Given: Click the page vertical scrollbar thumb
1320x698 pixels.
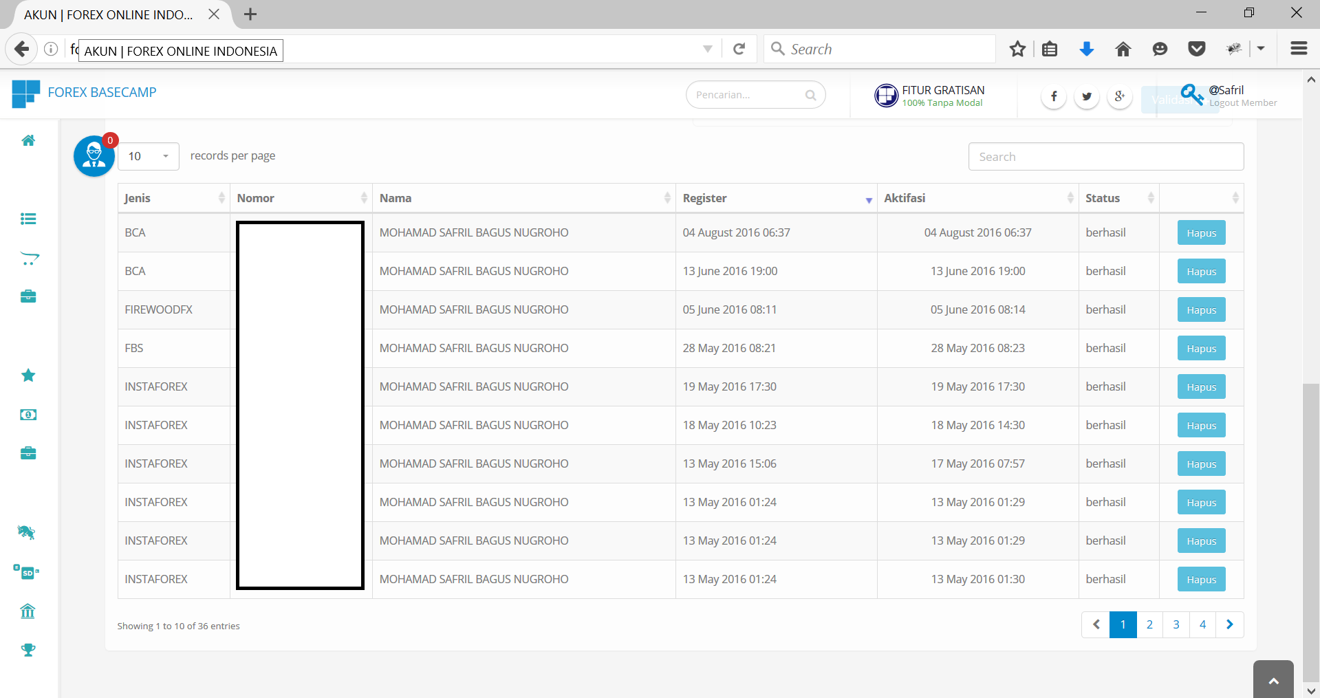Looking at the screenshot, I should click(x=1311, y=532).
